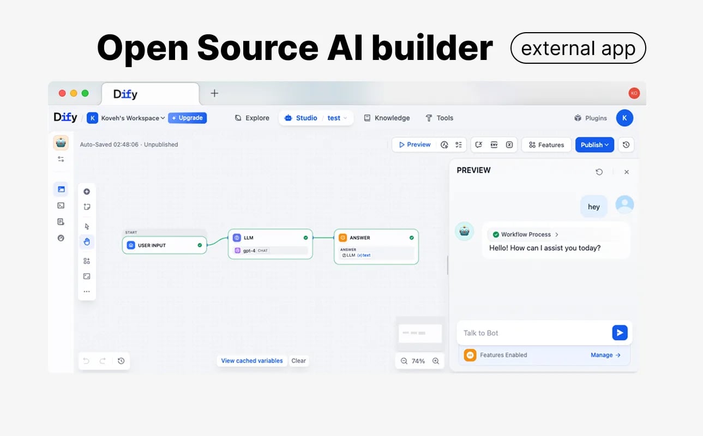Click the Upgrade button
The image size is (703, 436).
tap(187, 118)
